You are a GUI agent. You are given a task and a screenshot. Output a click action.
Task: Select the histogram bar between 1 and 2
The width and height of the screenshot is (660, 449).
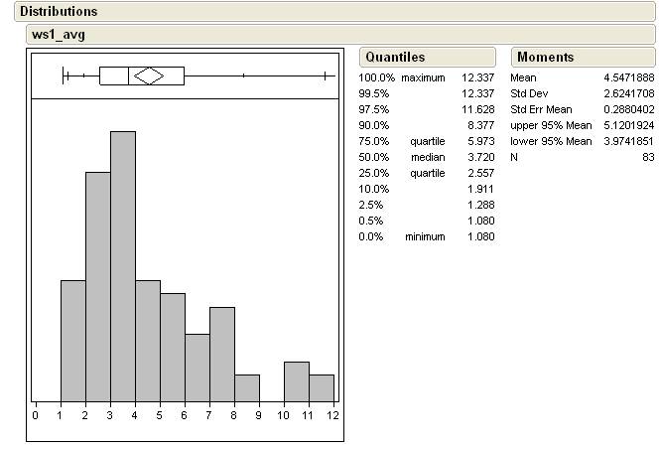(x=72, y=340)
